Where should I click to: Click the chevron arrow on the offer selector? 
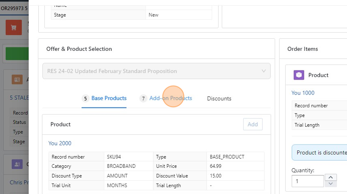point(264,71)
